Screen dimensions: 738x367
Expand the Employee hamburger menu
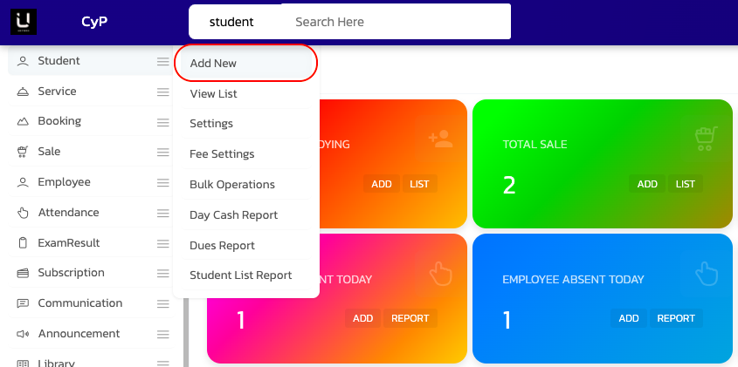coord(163,182)
